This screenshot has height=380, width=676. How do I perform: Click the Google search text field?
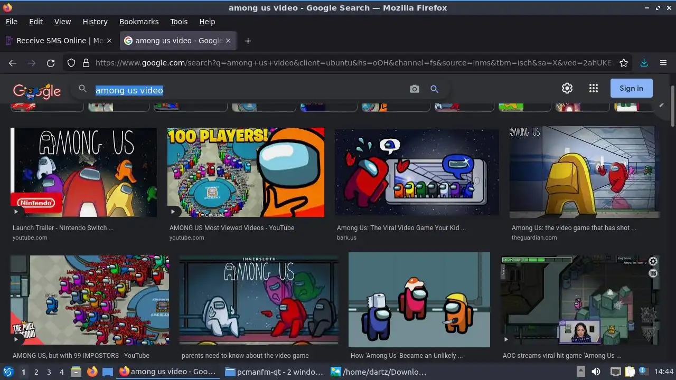[x=248, y=90]
